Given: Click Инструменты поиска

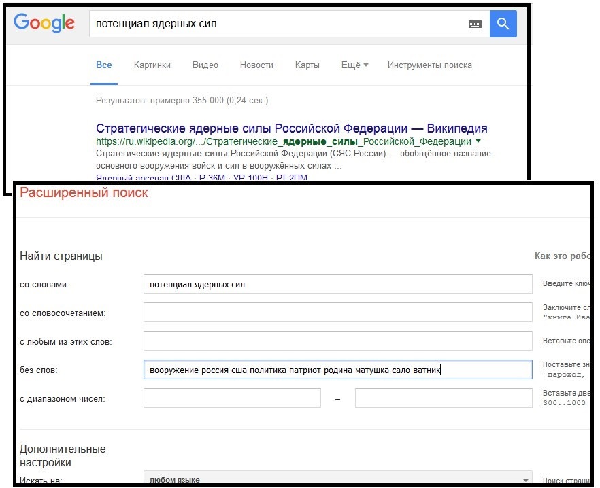Looking at the screenshot, I should click(x=429, y=65).
